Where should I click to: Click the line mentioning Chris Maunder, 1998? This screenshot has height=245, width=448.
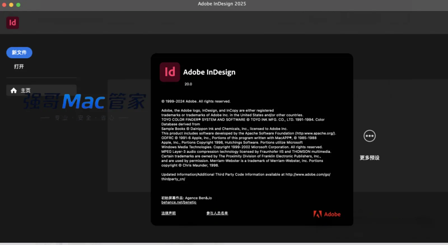(x=190, y=165)
